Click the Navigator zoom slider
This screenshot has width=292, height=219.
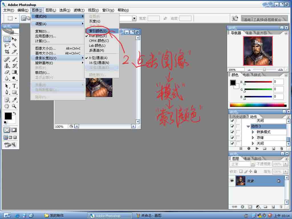pos(264,70)
